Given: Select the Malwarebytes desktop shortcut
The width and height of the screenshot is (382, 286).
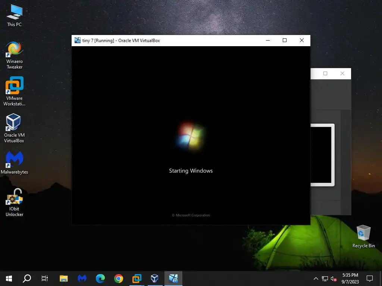Looking at the screenshot, I should click(15, 162).
